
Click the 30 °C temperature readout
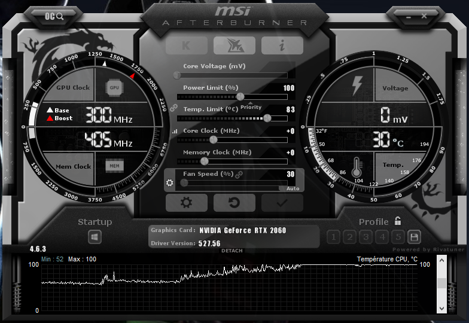388,140
